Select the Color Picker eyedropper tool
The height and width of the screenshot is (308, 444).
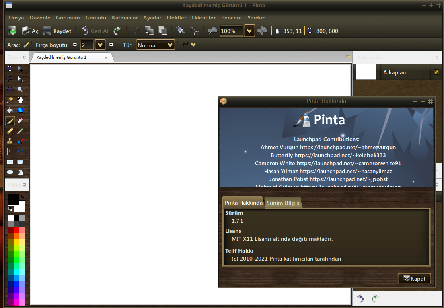20,131
